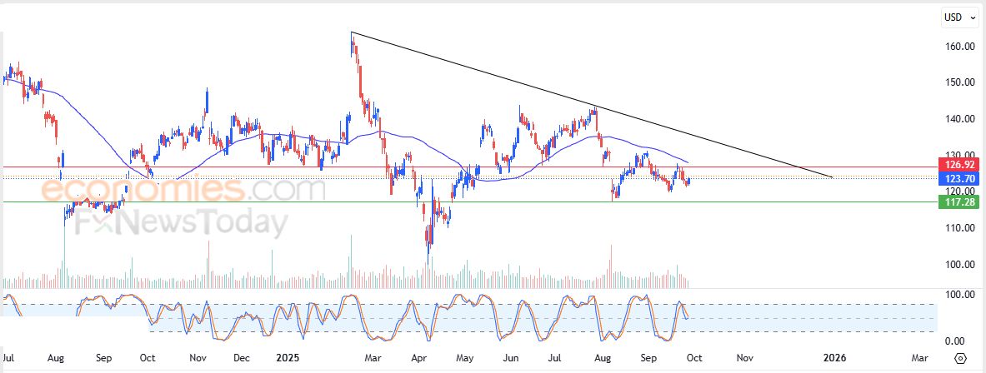986x373 pixels.
Task: Select the green horizontal support line
Action: click(468, 201)
